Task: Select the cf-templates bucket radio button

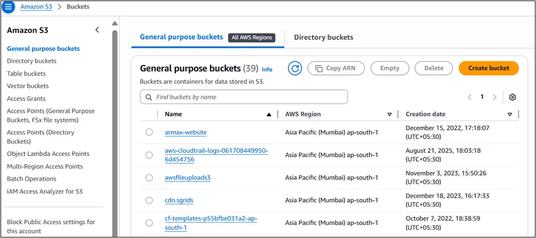Action: (x=149, y=223)
